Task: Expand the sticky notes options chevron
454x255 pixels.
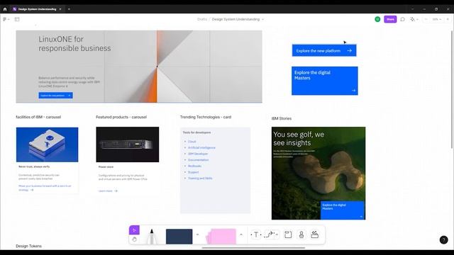Action: coord(241,234)
